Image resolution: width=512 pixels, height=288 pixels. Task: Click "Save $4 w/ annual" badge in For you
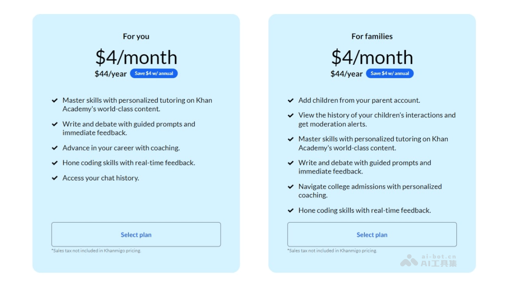[x=154, y=73]
